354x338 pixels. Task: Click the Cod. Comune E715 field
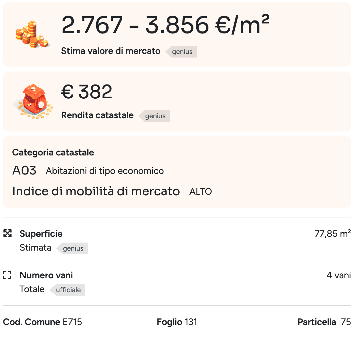click(42, 322)
